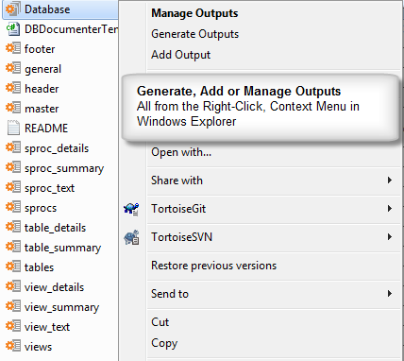The width and height of the screenshot is (404, 361).
Task: Open the TortoiseGit menu entry
Action: click(178, 209)
